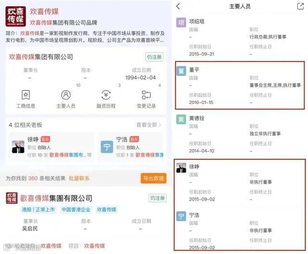Click 仍注册 tag on 欢喜传媒集团有限公司
This screenshot has height=254, width=308.
pyautogui.click(x=154, y=57)
